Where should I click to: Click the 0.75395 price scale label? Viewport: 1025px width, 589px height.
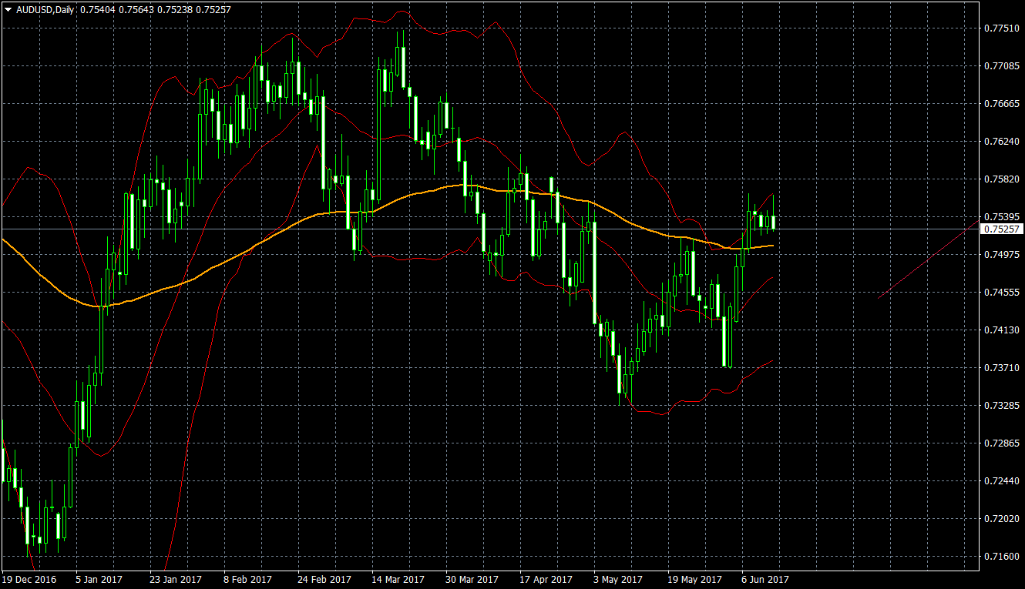[1000, 217]
